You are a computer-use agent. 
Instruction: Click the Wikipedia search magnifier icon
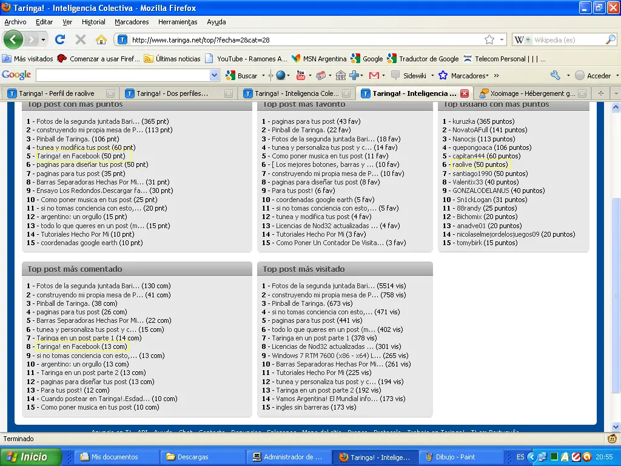click(x=611, y=39)
